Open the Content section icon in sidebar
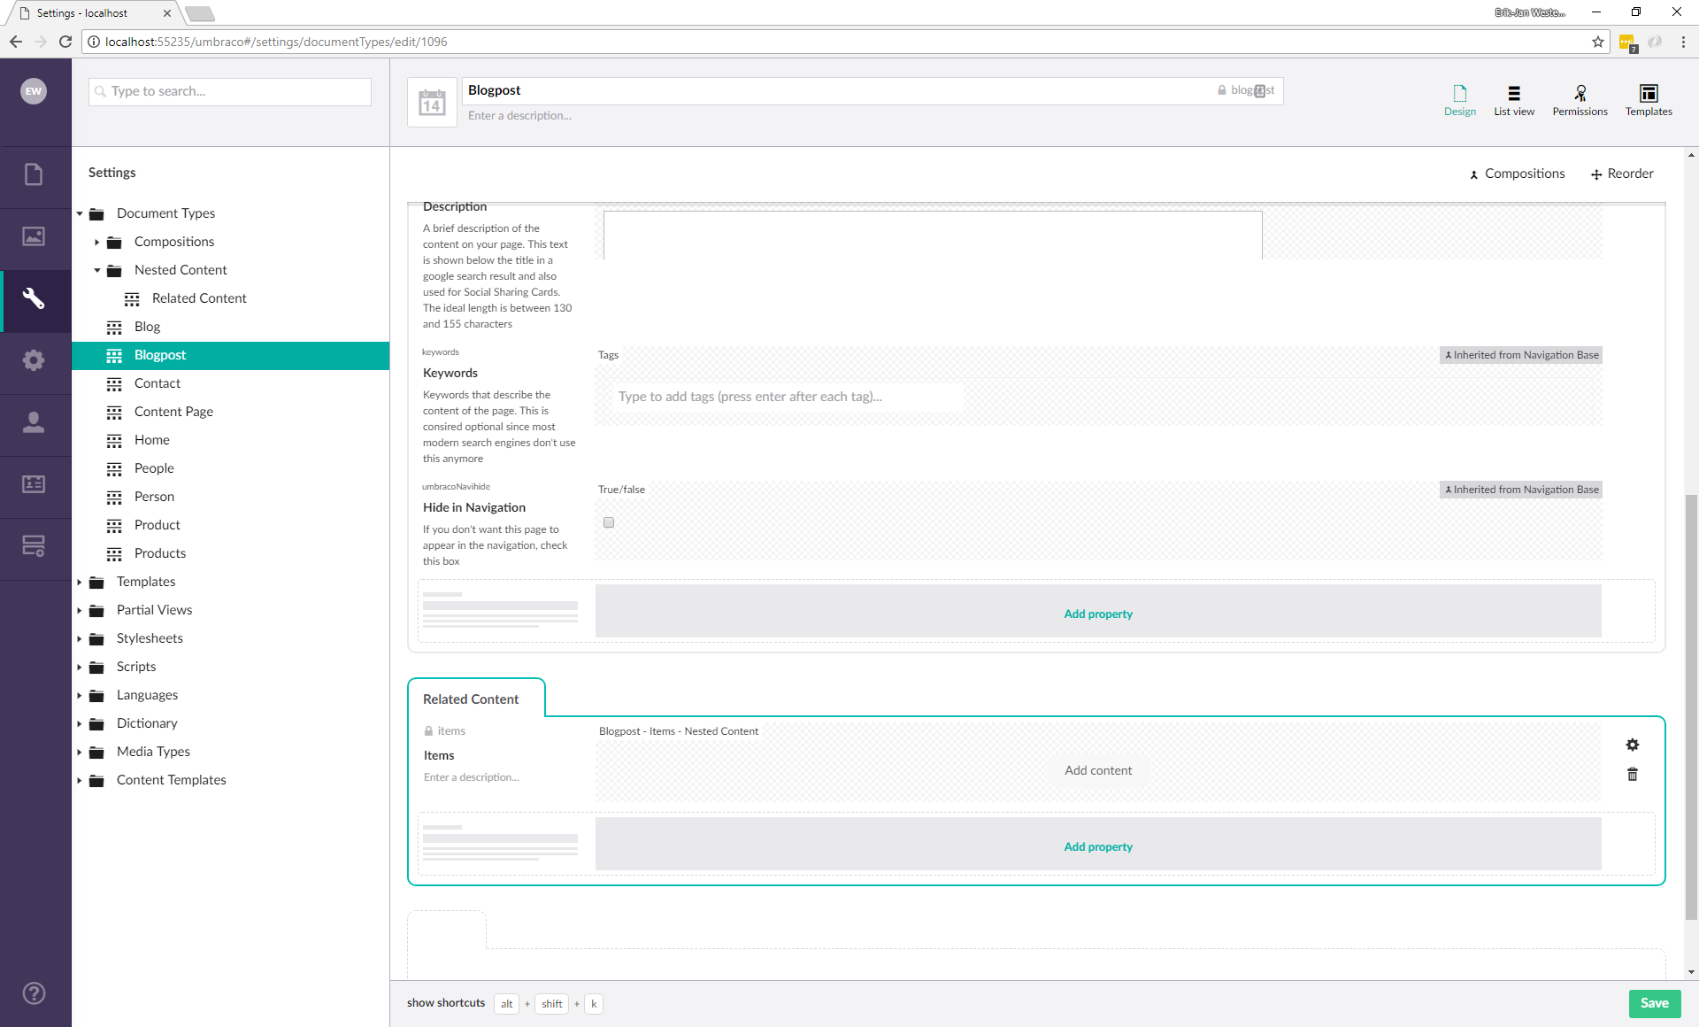 click(x=34, y=174)
